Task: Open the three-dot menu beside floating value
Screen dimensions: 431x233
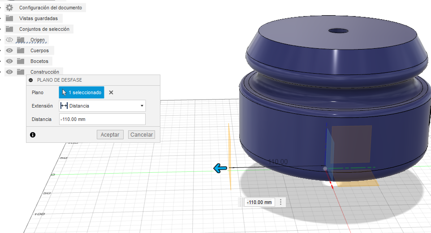Action: (x=280, y=202)
